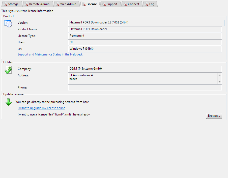Select the License Type field
This screenshot has height=178, width=228.
click(x=145, y=36)
